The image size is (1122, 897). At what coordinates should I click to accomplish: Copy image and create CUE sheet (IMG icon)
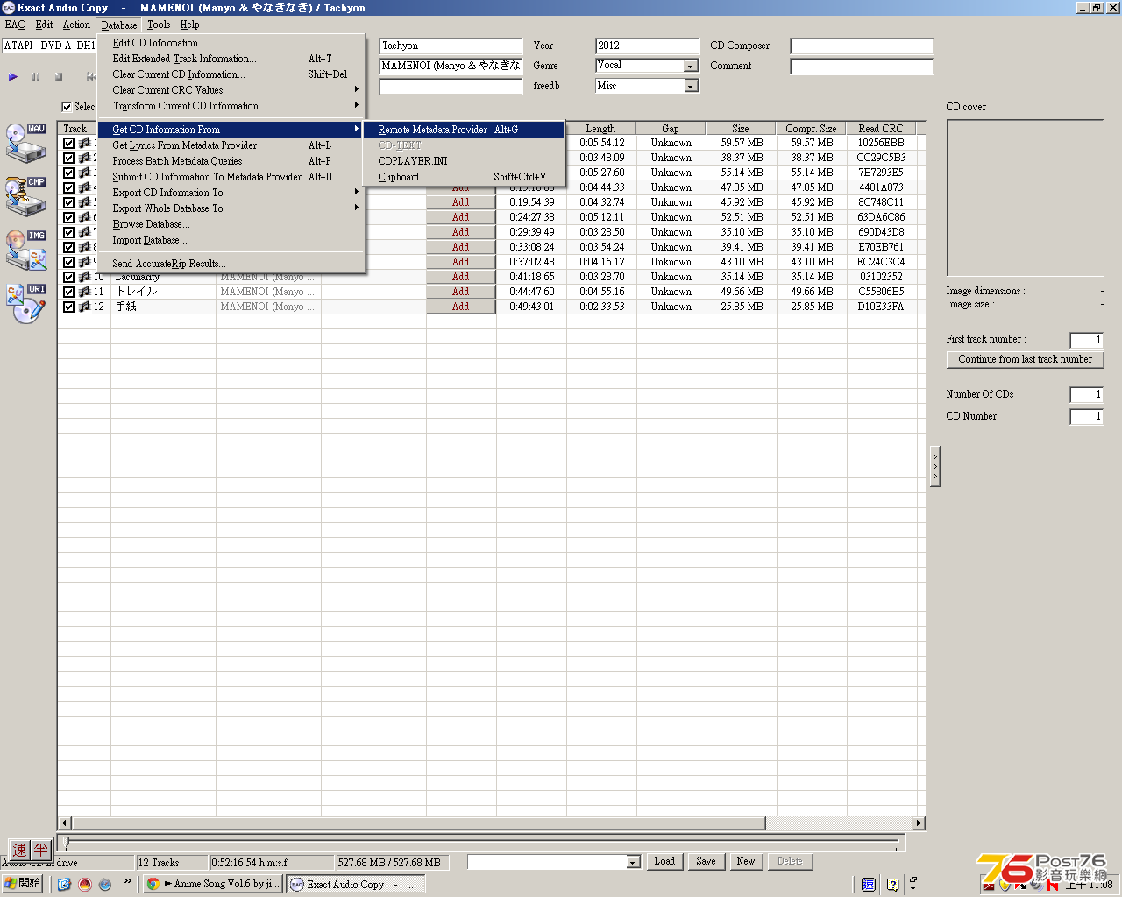25,250
